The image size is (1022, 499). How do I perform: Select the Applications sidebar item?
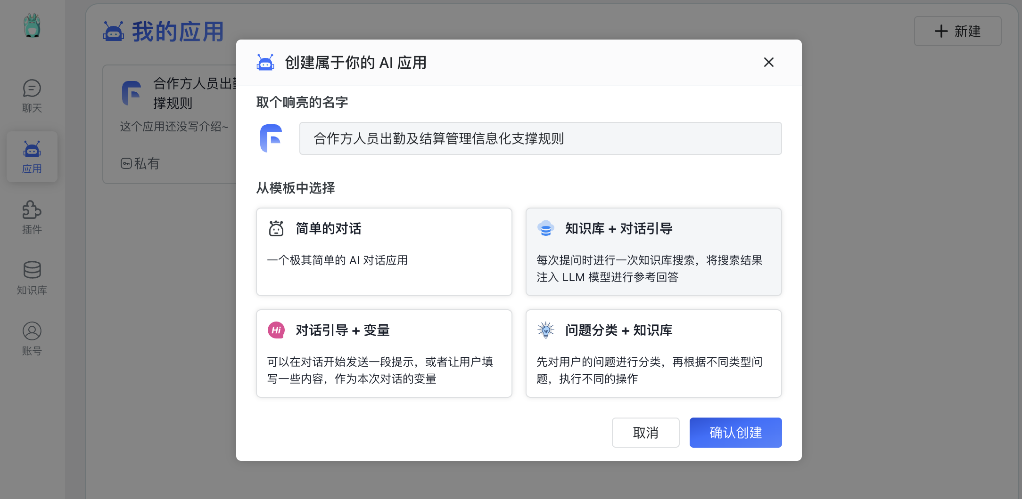pyautogui.click(x=32, y=157)
